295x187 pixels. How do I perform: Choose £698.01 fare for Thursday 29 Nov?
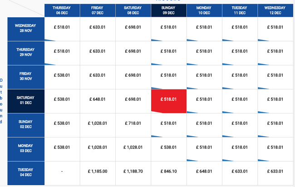pos(133,53)
